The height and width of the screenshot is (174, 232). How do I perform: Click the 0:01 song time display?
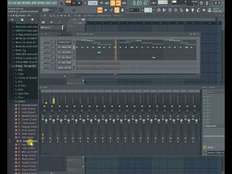[140, 3]
